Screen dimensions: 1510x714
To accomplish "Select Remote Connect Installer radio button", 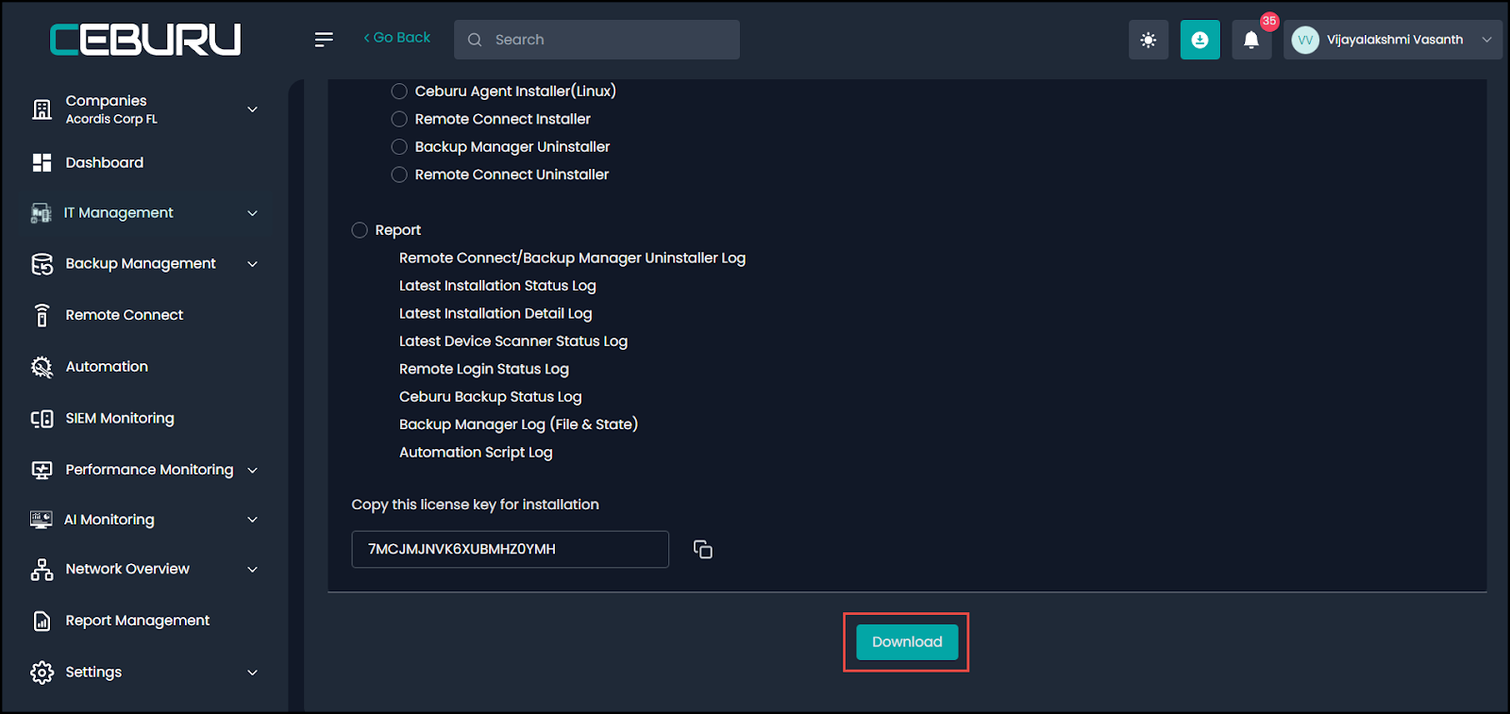I will [399, 119].
